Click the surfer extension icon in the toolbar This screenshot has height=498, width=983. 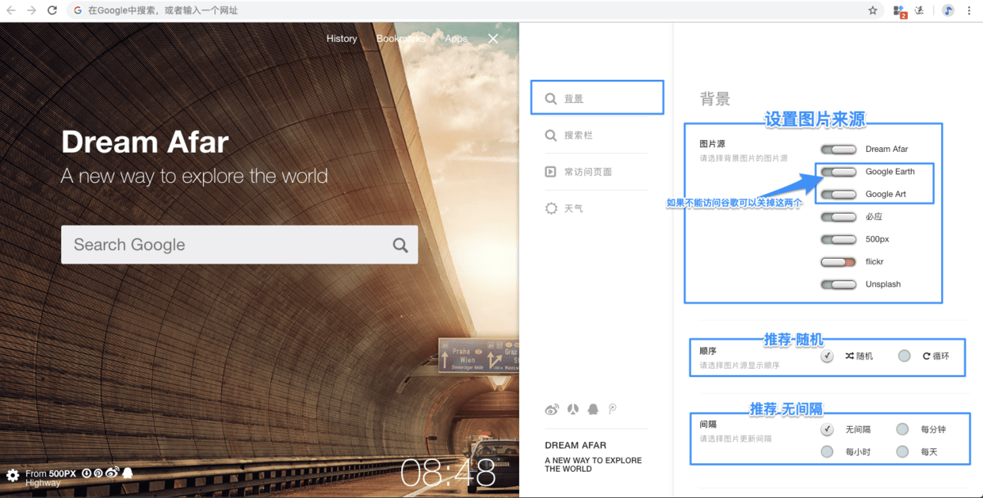pyautogui.click(x=920, y=10)
